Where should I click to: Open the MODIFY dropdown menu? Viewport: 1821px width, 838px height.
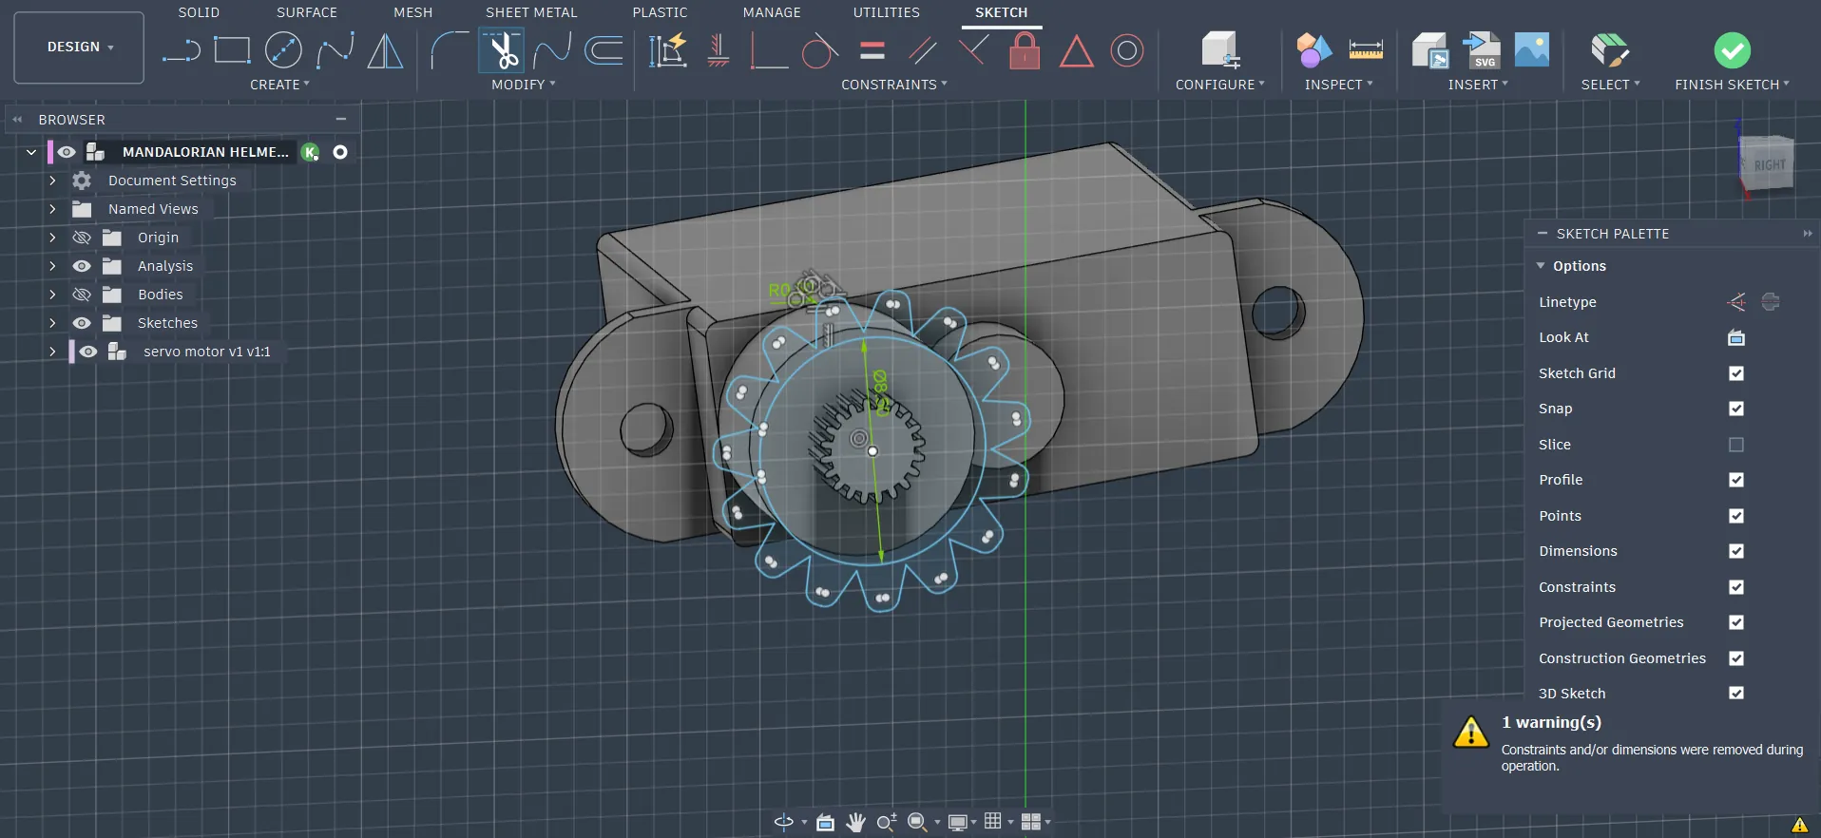click(524, 85)
